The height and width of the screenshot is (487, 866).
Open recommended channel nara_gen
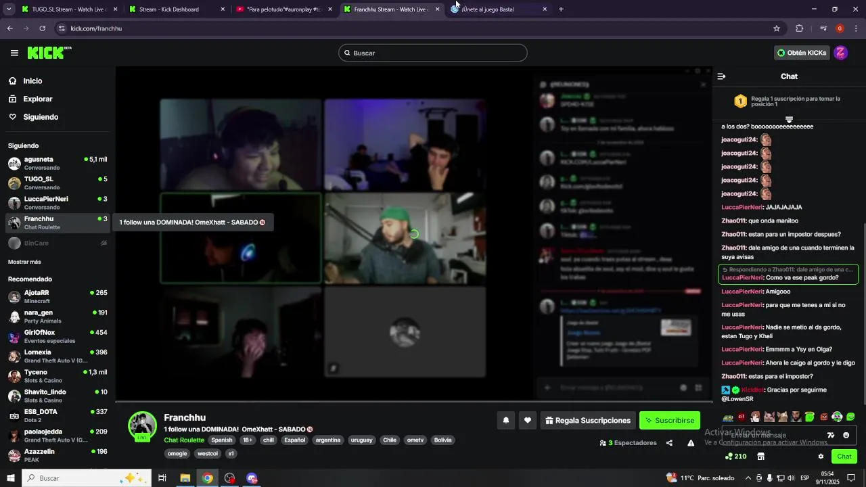[x=58, y=317]
